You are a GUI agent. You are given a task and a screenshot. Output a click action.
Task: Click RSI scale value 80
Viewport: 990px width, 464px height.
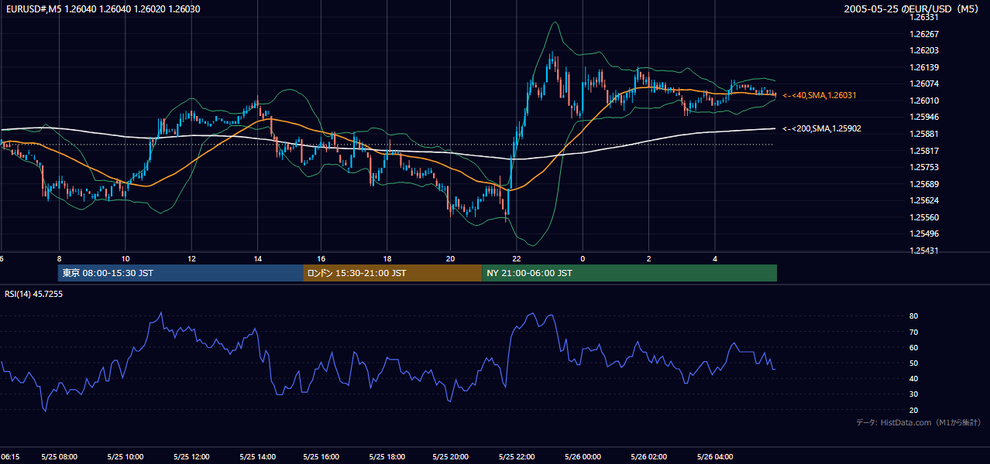coord(913,316)
